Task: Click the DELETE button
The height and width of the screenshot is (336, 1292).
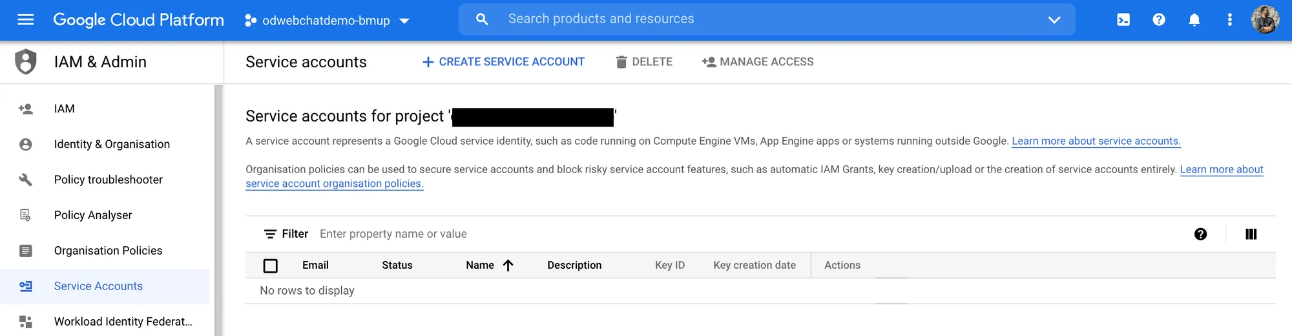Action: pos(644,62)
